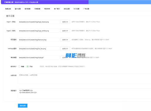Click the header code textarea
This screenshot has width=151, height=111.
coord(84,79)
